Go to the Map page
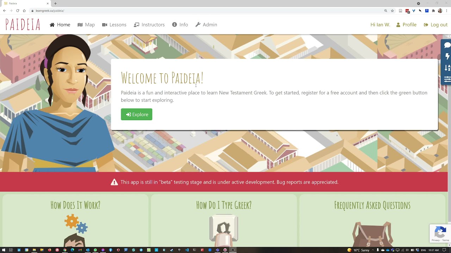The height and width of the screenshot is (253, 451). coord(86,25)
